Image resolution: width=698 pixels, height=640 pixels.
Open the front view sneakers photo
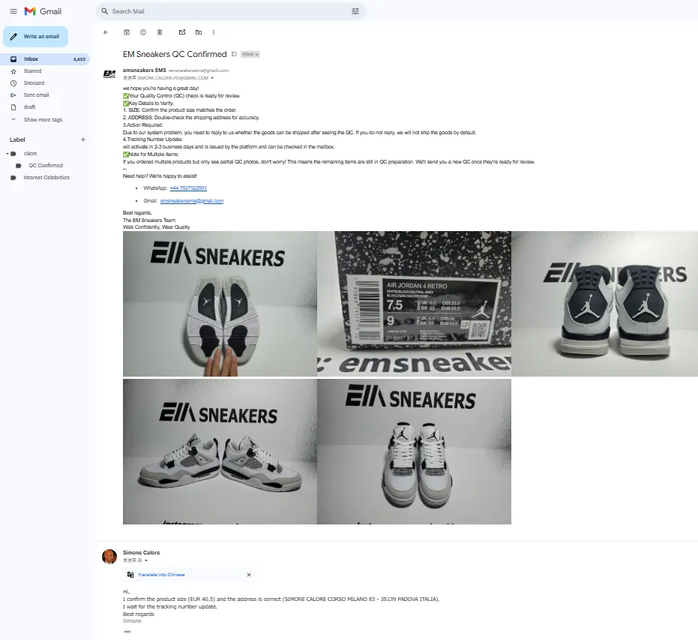414,452
